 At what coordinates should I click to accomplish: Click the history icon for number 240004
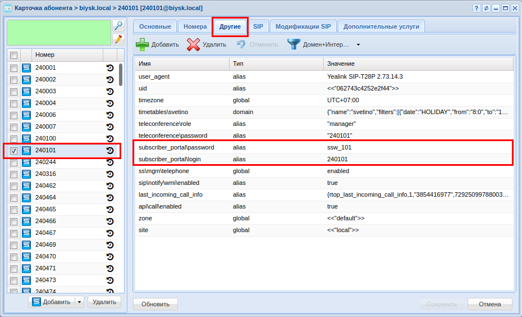110,103
